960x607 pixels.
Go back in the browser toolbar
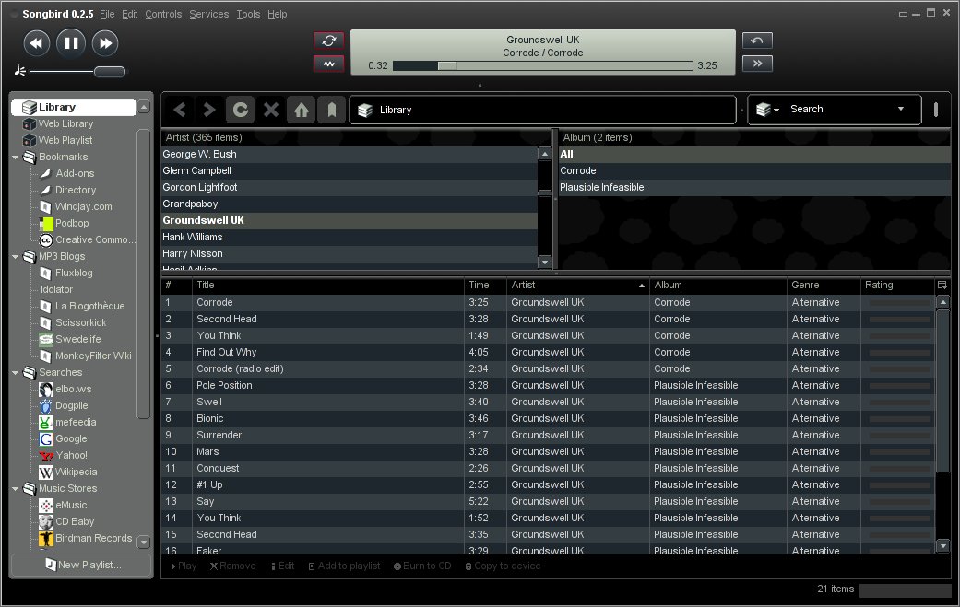(x=180, y=110)
